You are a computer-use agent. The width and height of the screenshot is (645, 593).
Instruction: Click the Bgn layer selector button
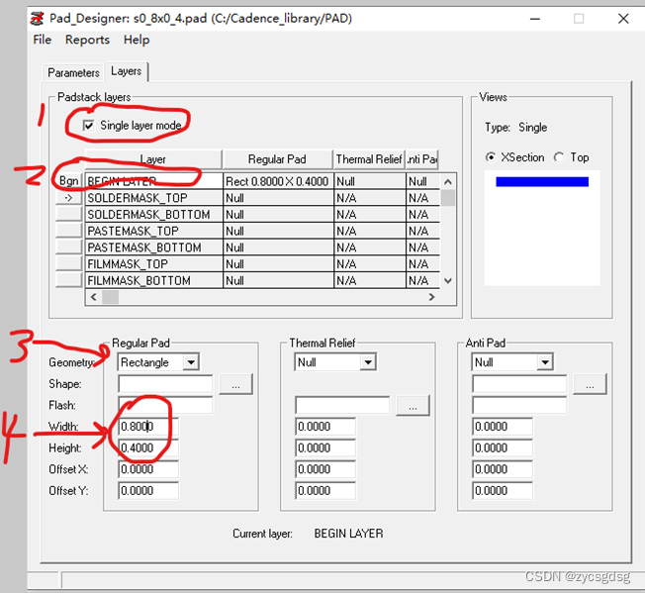[x=68, y=181]
